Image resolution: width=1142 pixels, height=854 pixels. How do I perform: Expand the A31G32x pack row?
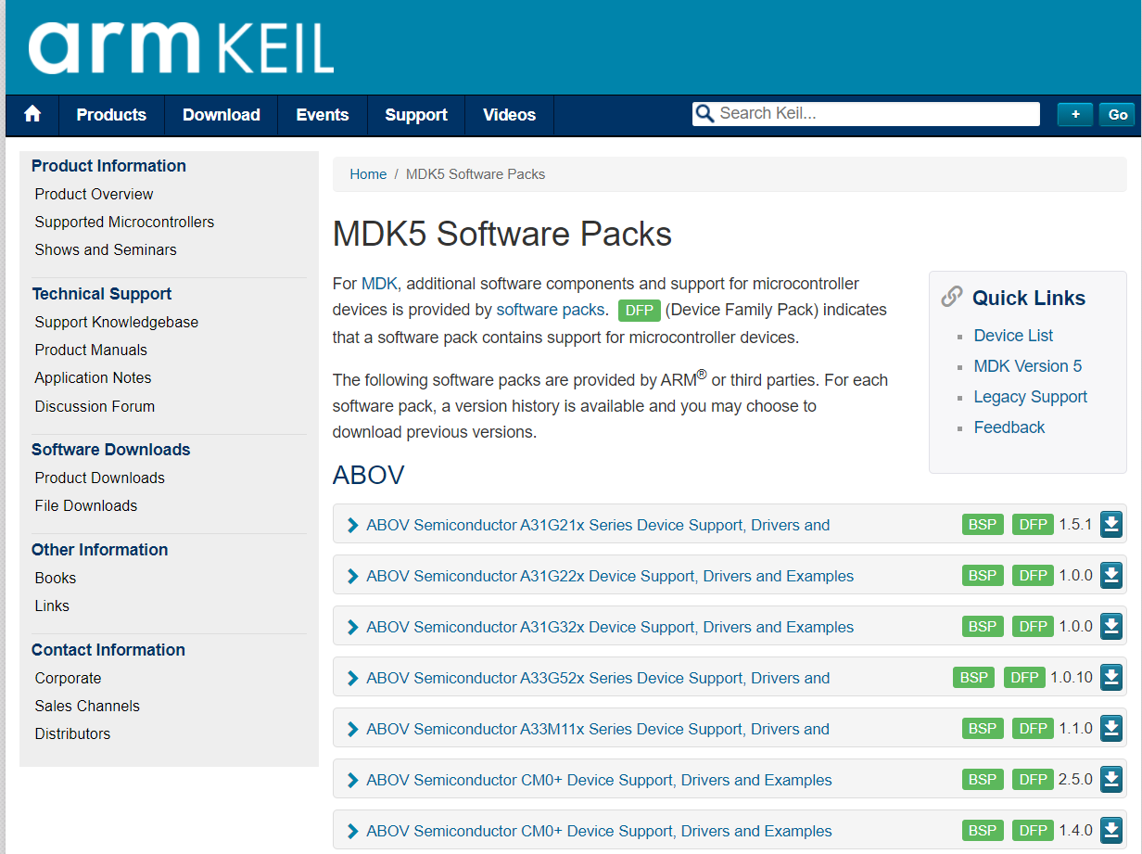(352, 627)
